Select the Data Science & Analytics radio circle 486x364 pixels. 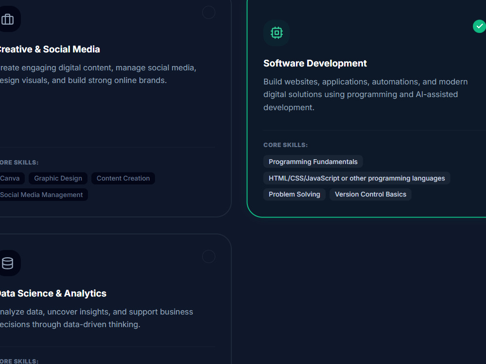pos(208,257)
